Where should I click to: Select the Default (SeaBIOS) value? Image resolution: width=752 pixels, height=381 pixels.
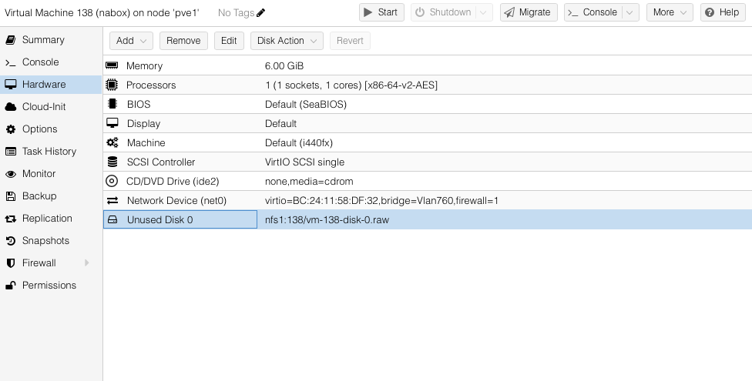point(306,104)
